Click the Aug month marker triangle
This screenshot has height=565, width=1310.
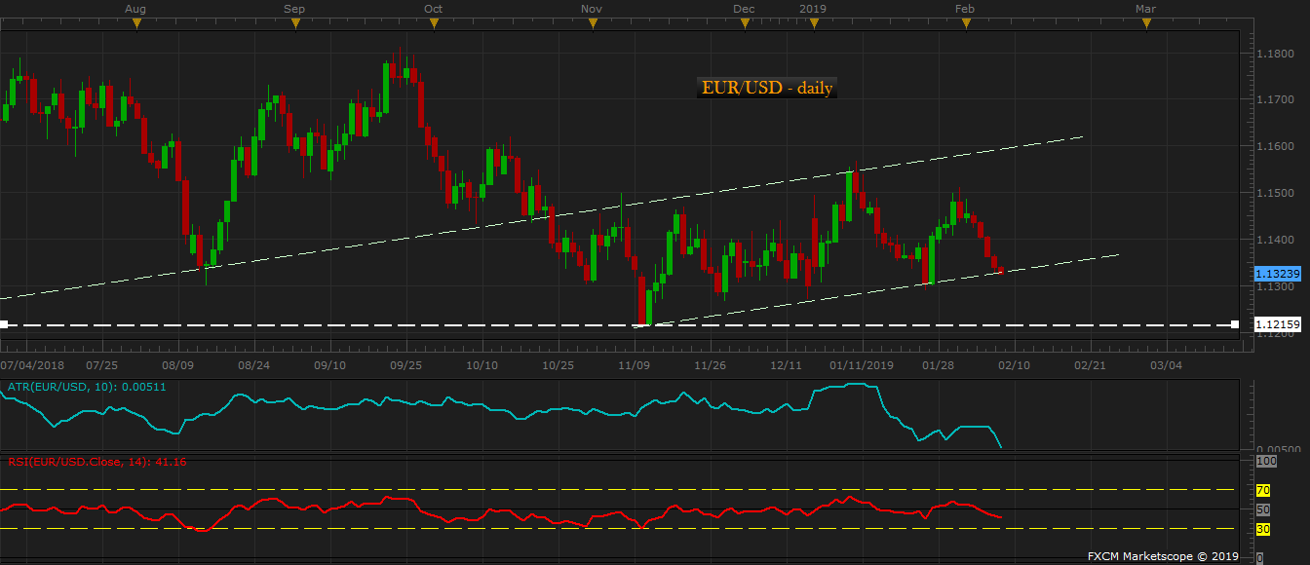point(136,24)
